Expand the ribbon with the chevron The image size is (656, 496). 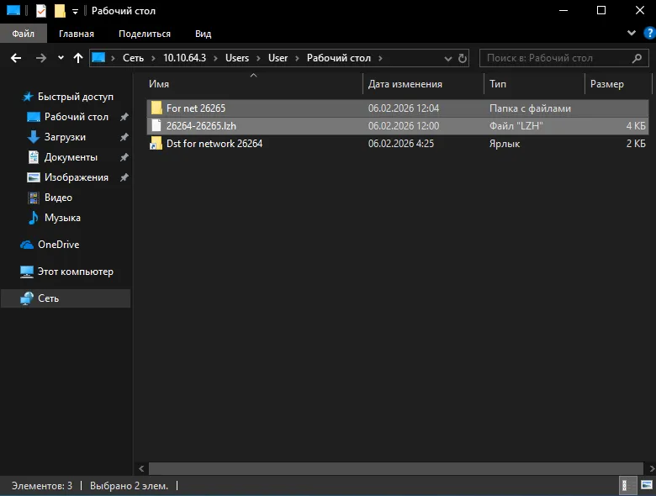pos(632,33)
